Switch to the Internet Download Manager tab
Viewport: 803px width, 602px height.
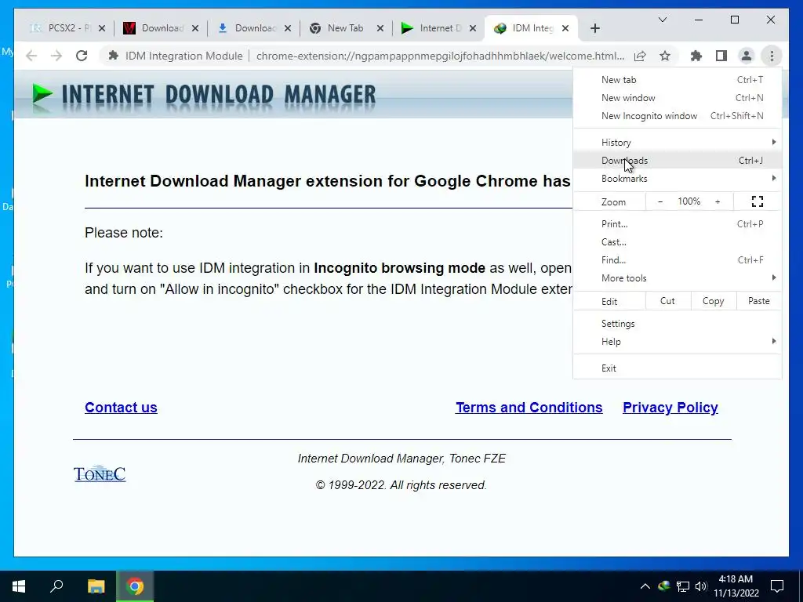tap(438, 28)
